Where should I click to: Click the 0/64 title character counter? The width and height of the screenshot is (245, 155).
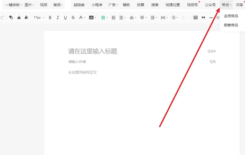(x=212, y=51)
